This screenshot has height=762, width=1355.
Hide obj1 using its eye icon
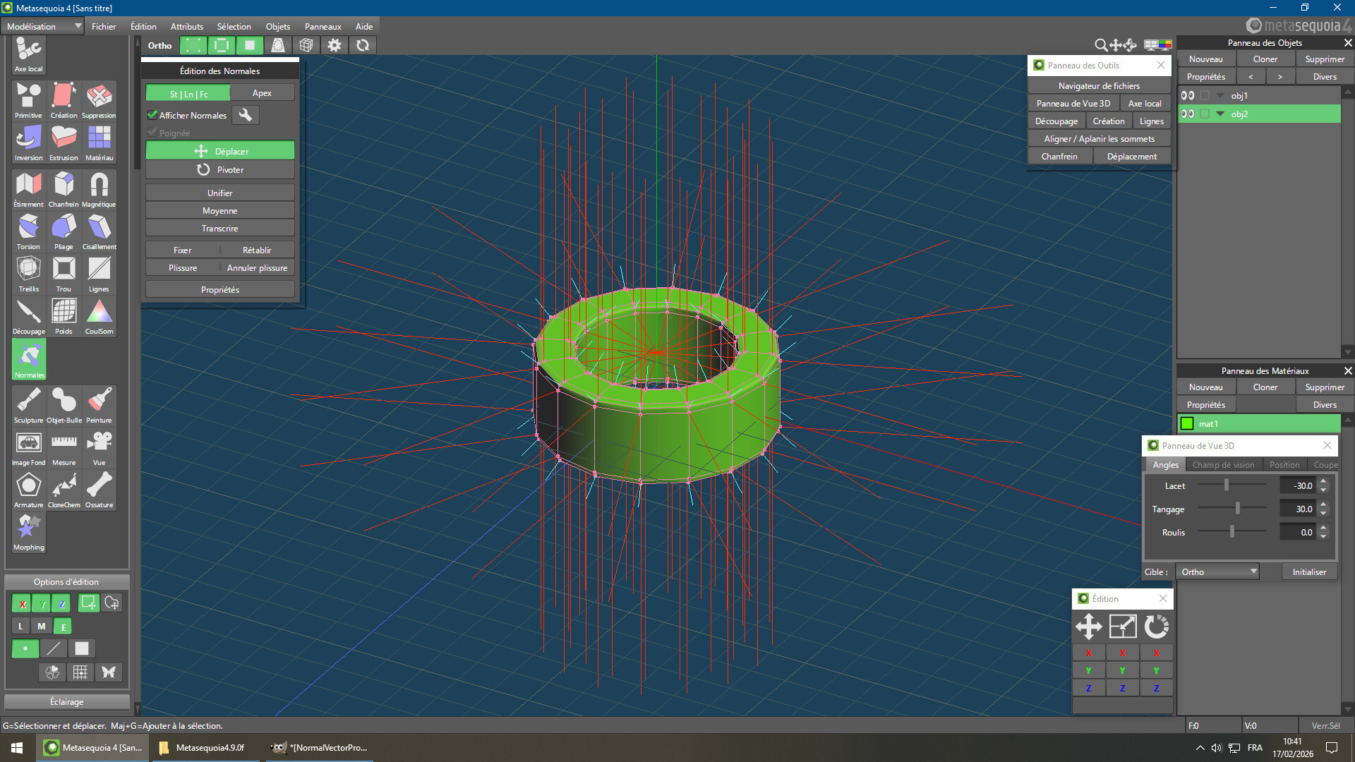coord(1188,95)
